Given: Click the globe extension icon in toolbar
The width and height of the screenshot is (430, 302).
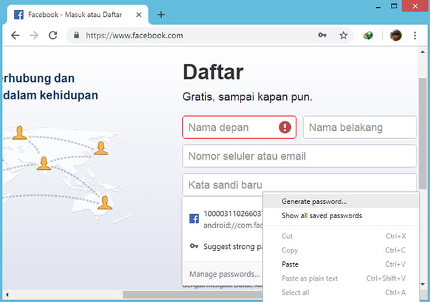Looking at the screenshot, I should tap(368, 36).
